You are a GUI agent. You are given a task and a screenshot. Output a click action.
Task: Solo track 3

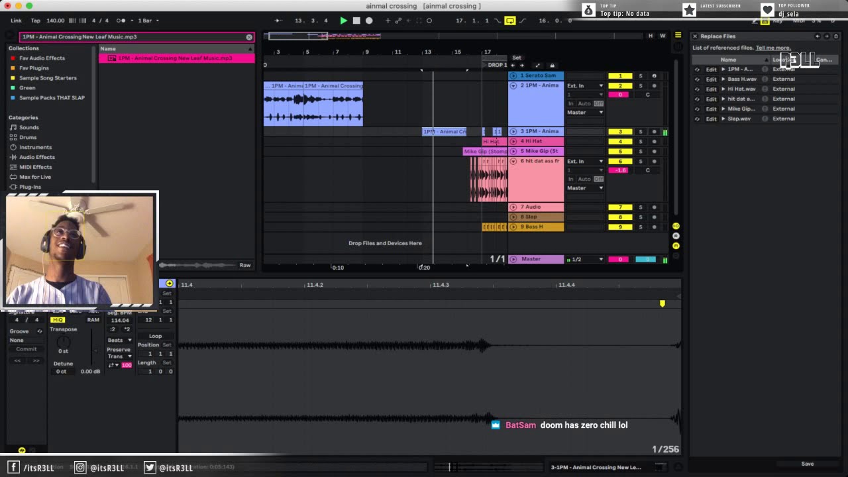point(641,132)
